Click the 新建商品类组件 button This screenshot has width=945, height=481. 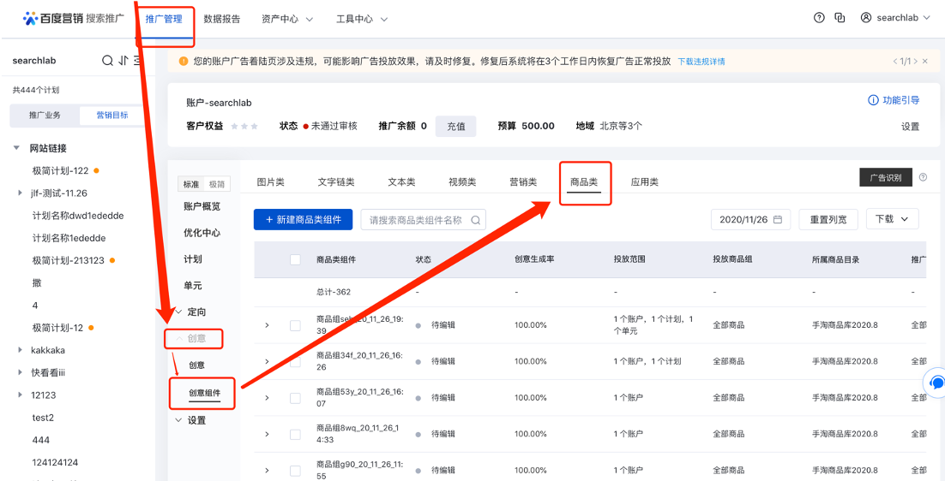(303, 220)
